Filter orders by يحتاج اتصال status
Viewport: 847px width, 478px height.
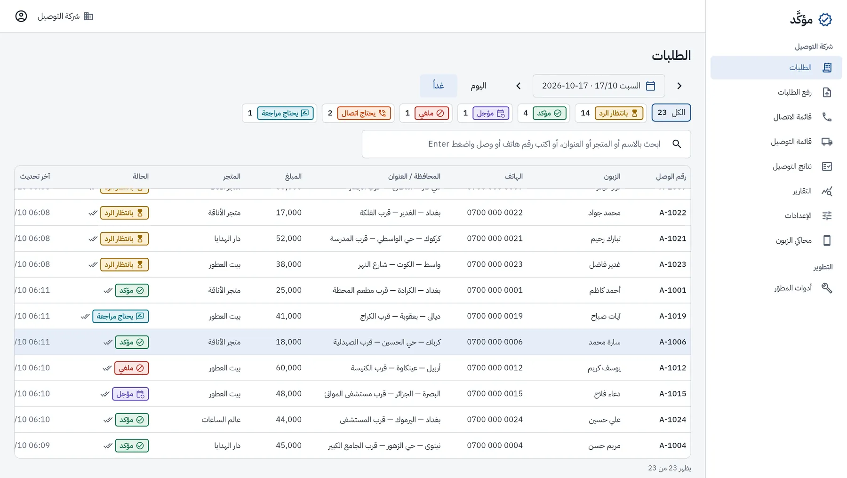(358, 113)
